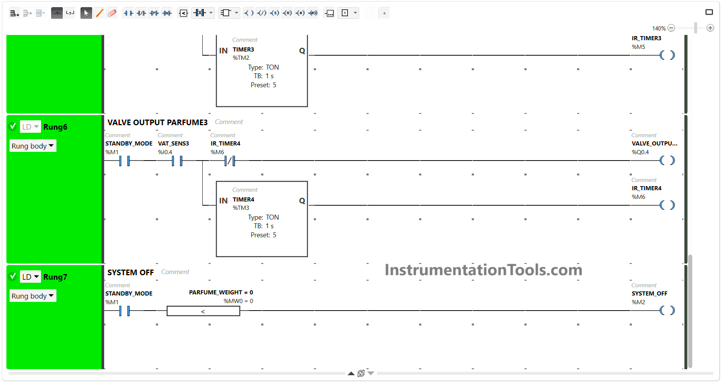
Task: Select the IR_TIMER4 normally closed contact
Action: click(x=229, y=161)
